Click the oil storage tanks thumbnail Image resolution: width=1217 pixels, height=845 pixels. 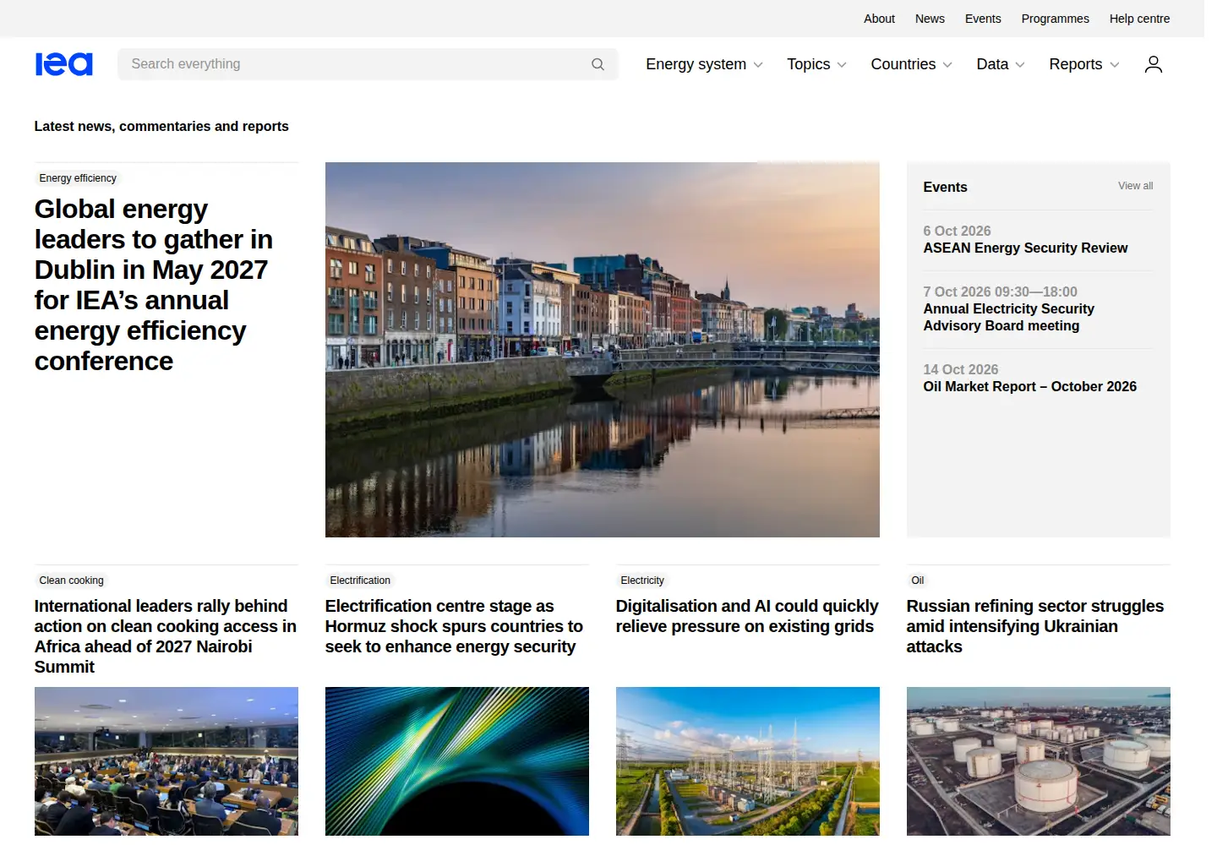pos(1039,761)
